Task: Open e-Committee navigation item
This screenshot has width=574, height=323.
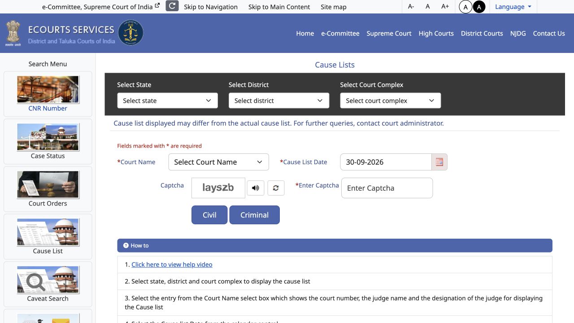Action: coord(340,33)
